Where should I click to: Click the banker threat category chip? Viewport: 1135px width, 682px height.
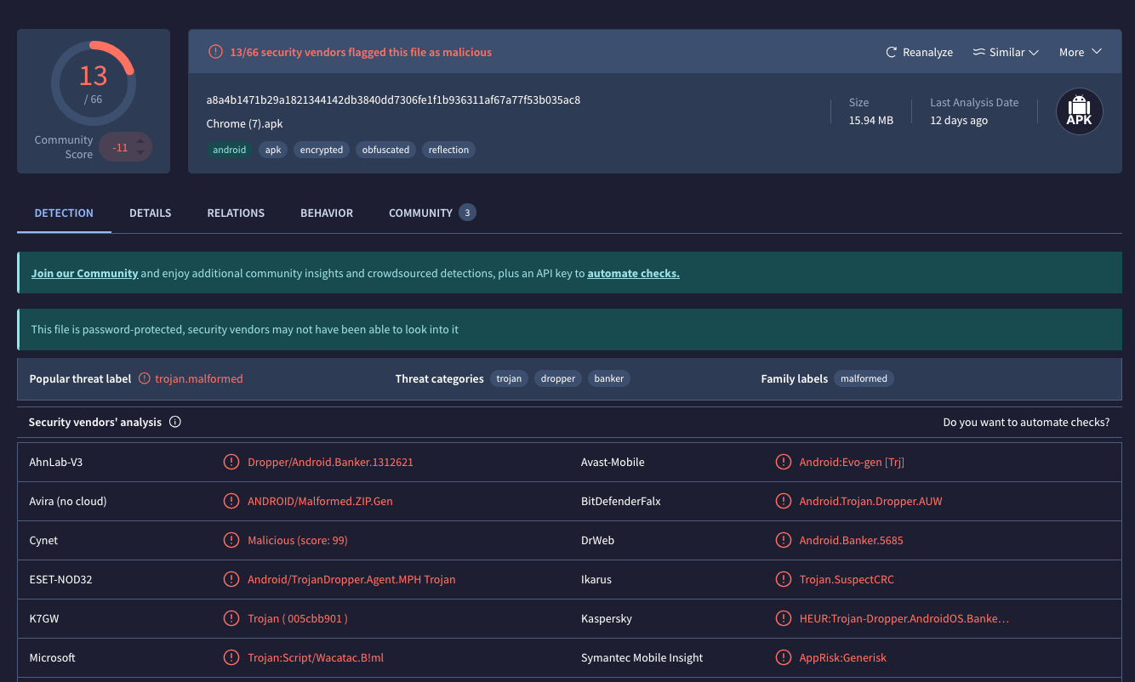(608, 378)
